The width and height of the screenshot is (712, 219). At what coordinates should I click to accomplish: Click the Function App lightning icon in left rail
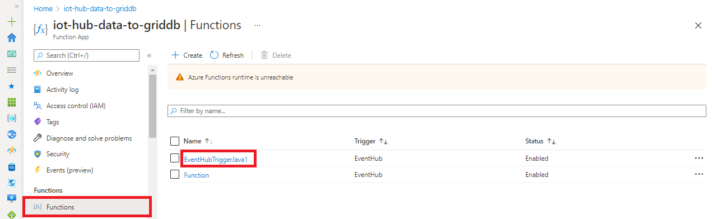(x=11, y=151)
